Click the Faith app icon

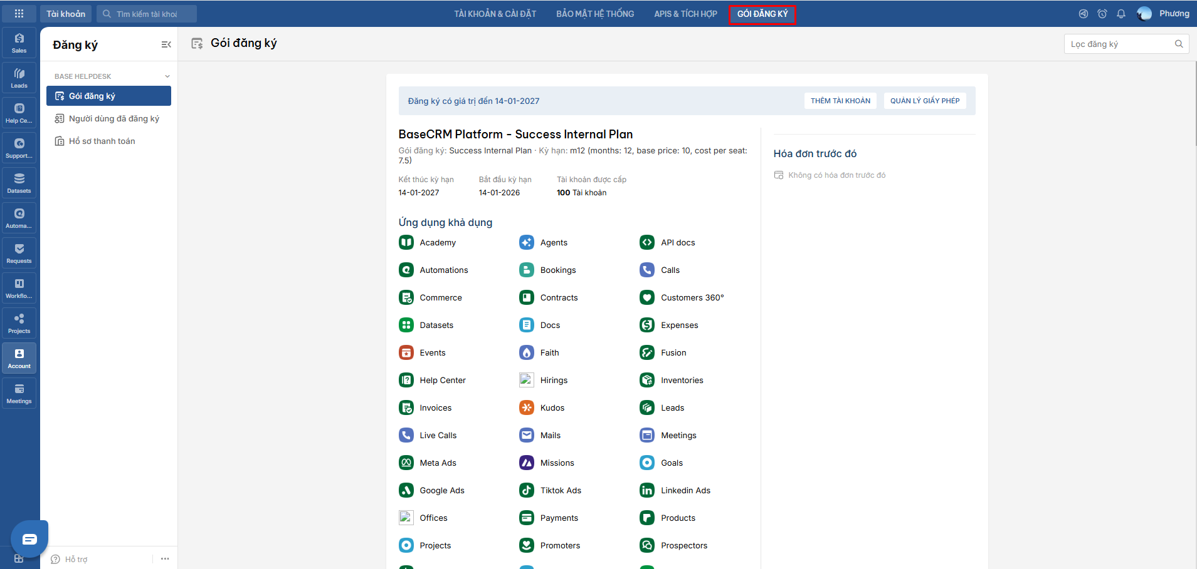[x=527, y=352]
